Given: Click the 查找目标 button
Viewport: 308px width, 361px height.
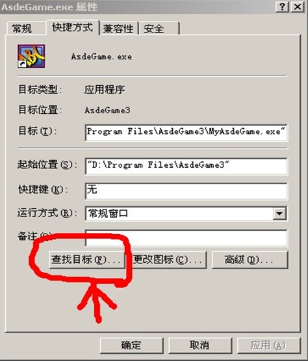Looking at the screenshot, I should point(87,260).
